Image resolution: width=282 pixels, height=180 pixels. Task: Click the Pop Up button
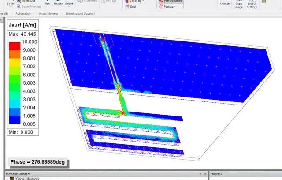pyautogui.click(x=109, y=1)
